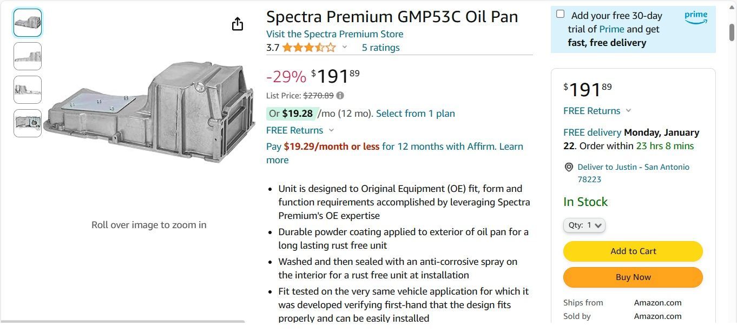Open the 5 ratings link
737x333 pixels.
(x=380, y=48)
